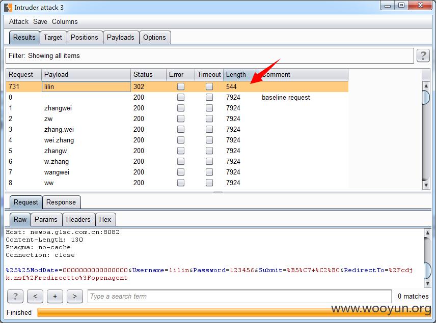Click the plus search options button
The image size is (436, 323).
(55, 297)
